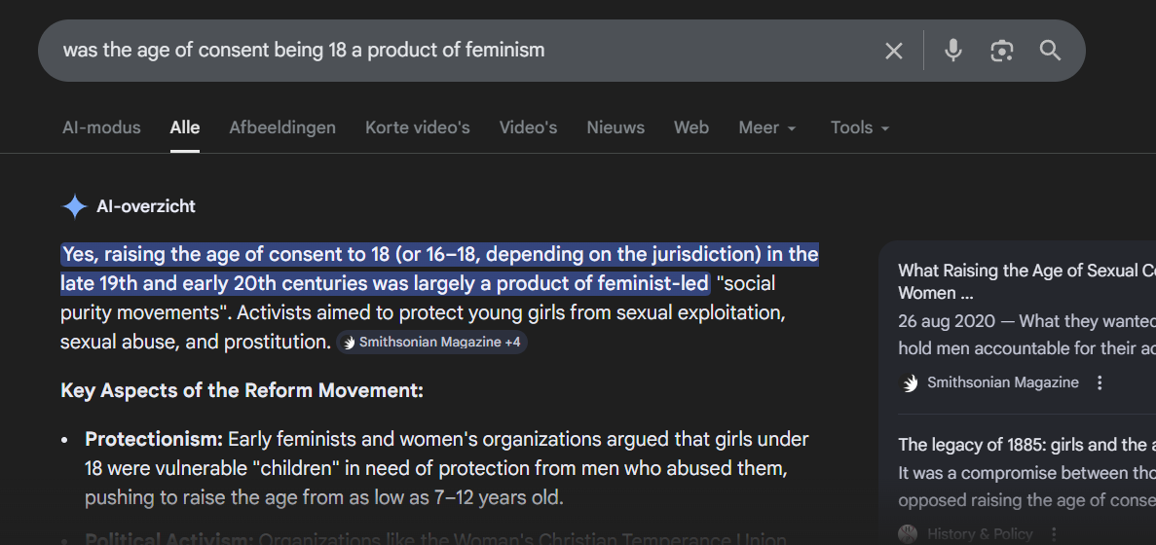Click the magnifying glass search icon

tap(1050, 51)
